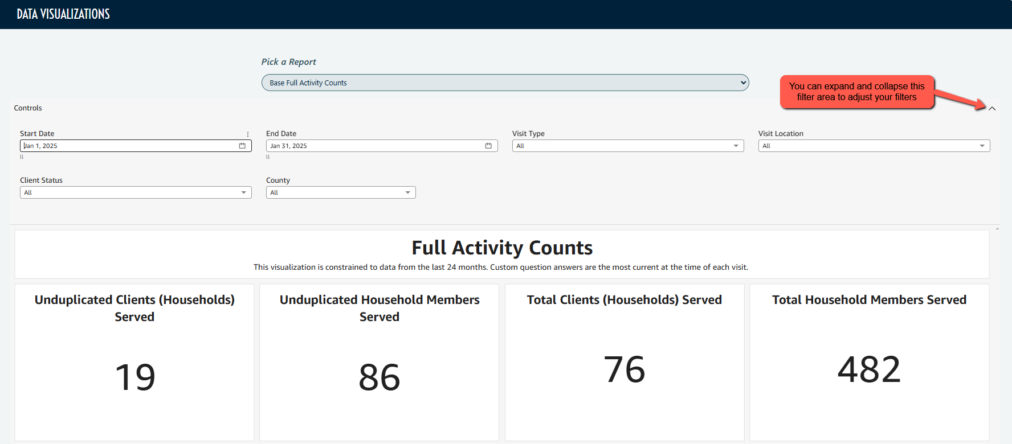Click the value 76

(x=625, y=369)
